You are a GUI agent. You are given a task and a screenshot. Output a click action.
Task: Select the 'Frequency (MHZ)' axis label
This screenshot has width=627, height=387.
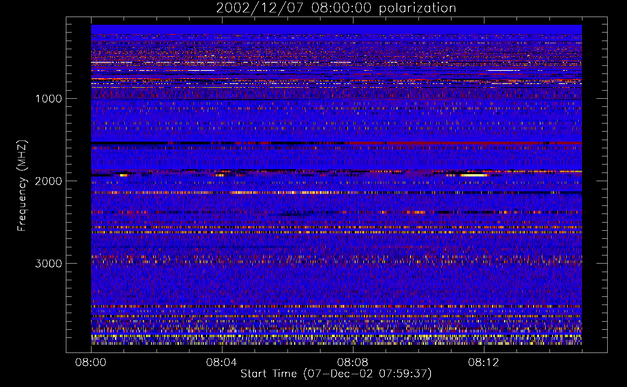(22, 185)
